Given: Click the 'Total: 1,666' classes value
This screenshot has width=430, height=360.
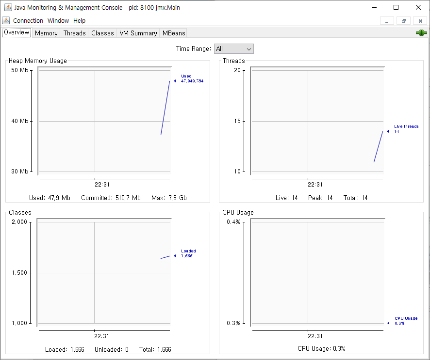Looking at the screenshot, I should (x=155, y=350).
